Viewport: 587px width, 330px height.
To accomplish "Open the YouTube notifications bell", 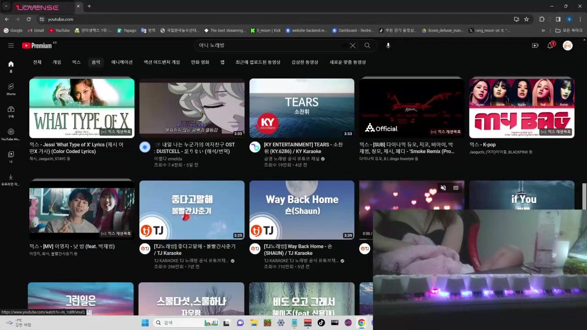I will pos(550,45).
